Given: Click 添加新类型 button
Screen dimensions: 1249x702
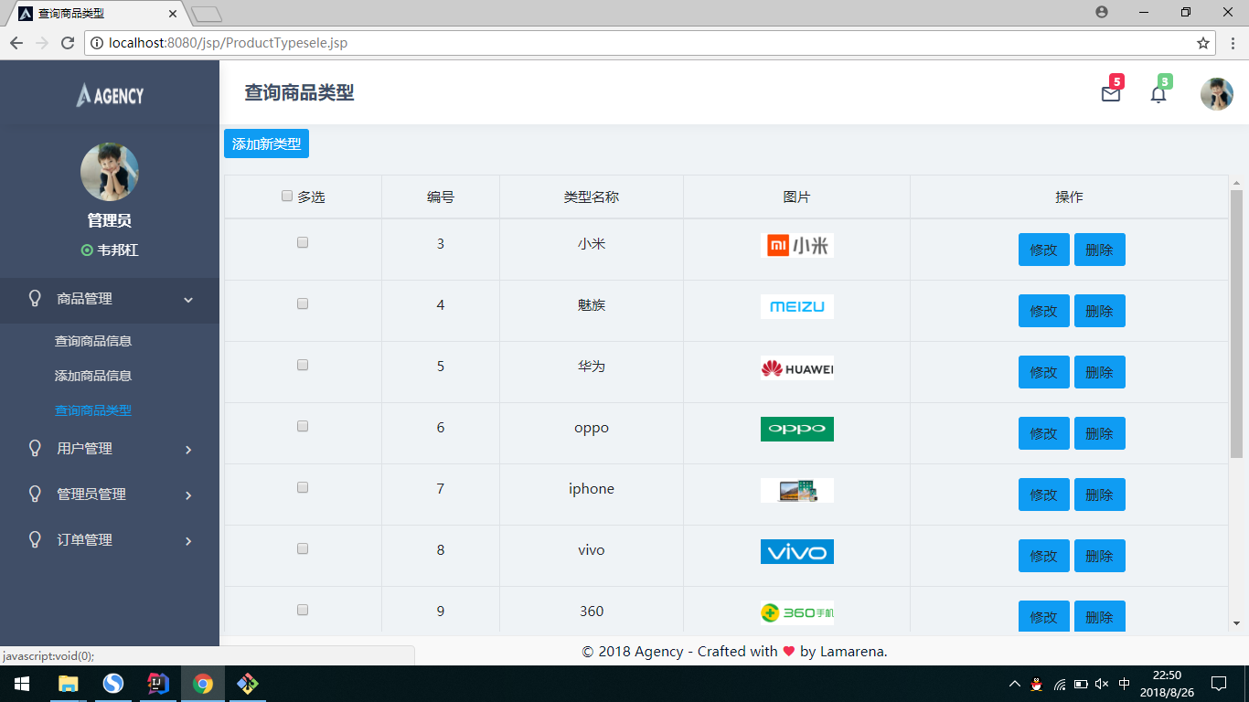Looking at the screenshot, I should click(x=266, y=144).
